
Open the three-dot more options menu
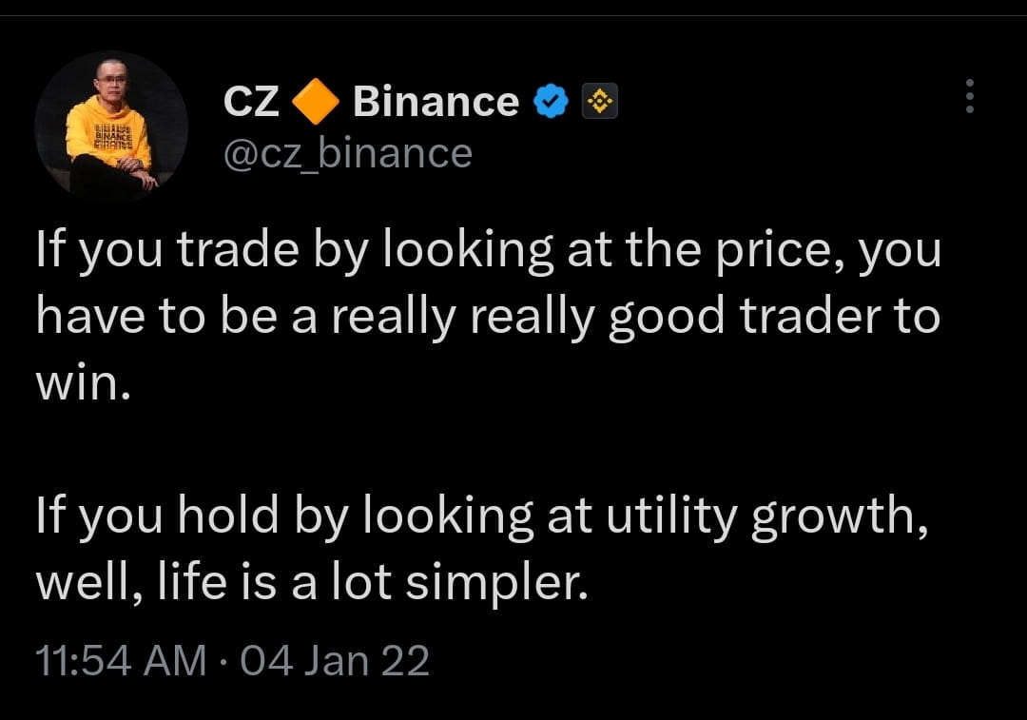[970, 96]
